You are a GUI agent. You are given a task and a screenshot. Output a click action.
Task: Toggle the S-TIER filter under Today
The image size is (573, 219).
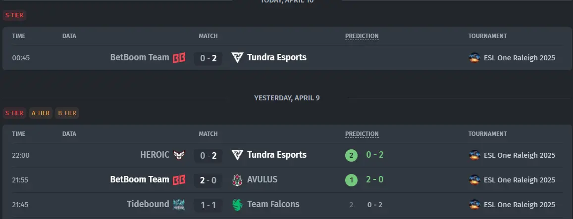point(14,15)
